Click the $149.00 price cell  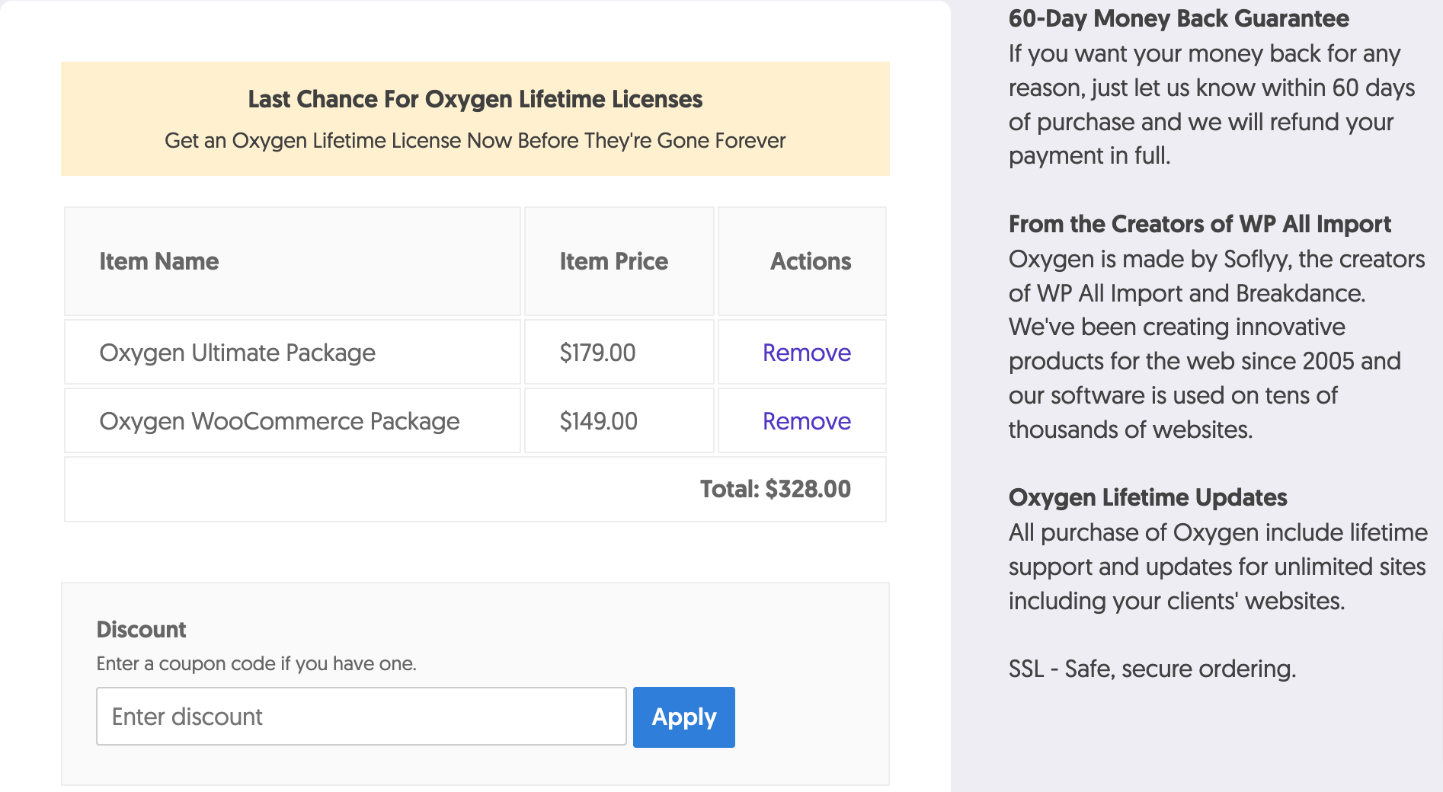pyautogui.click(x=597, y=420)
